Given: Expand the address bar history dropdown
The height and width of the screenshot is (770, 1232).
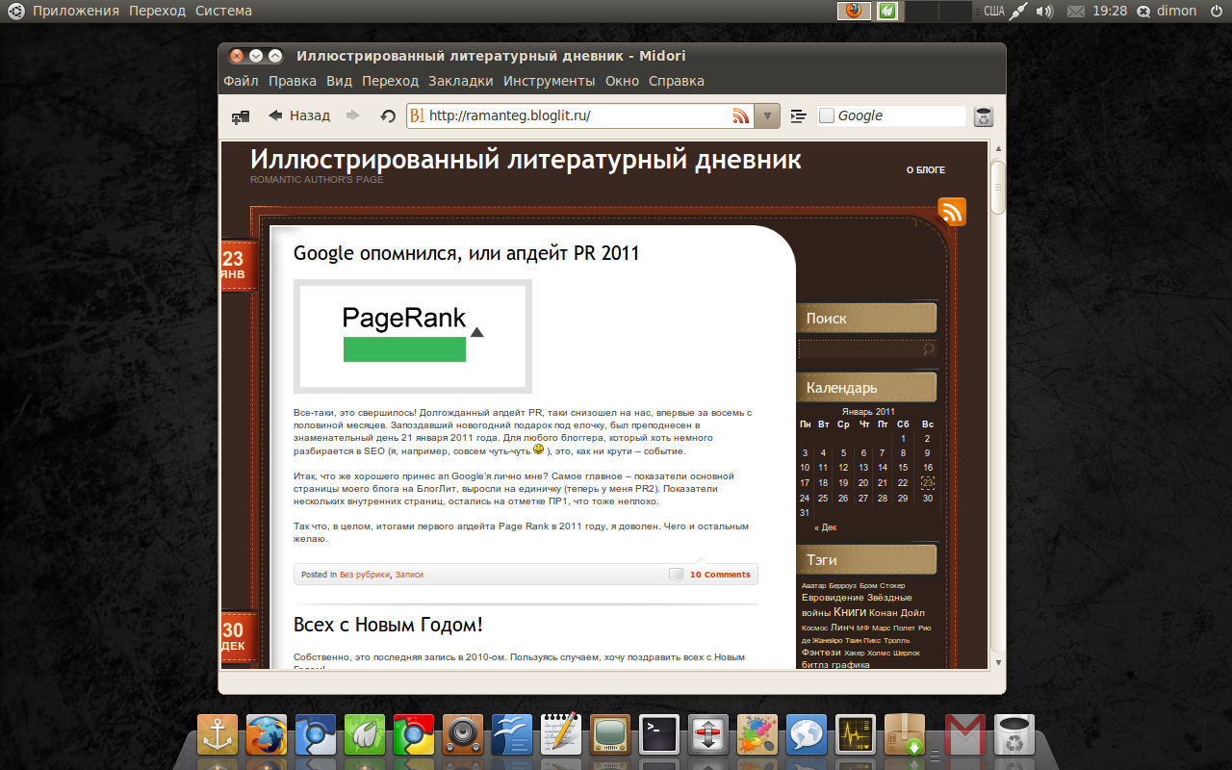Looking at the screenshot, I should [x=767, y=115].
